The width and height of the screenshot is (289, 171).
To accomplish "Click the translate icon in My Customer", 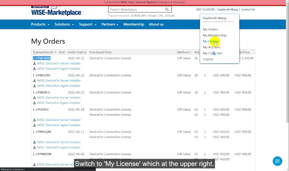I will [214, 53].
